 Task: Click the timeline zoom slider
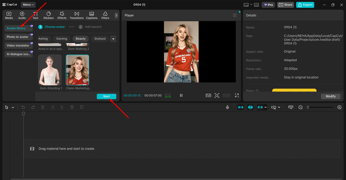tap(320, 107)
